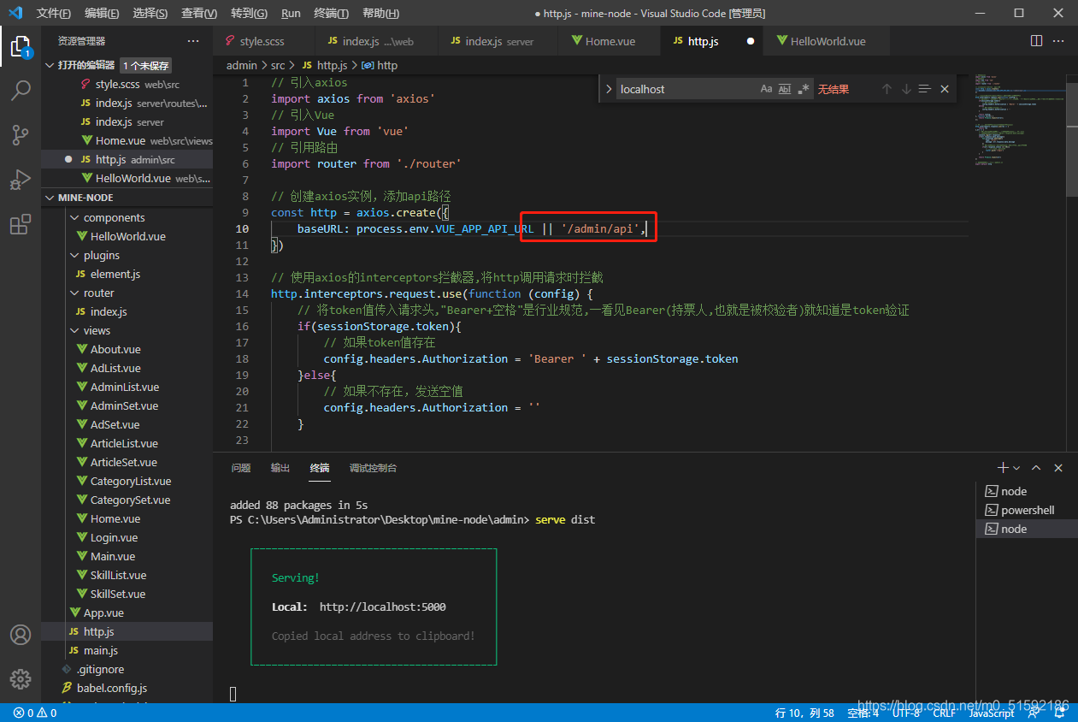Toggle Match Case in the find widget

click(x=766, y=89)
